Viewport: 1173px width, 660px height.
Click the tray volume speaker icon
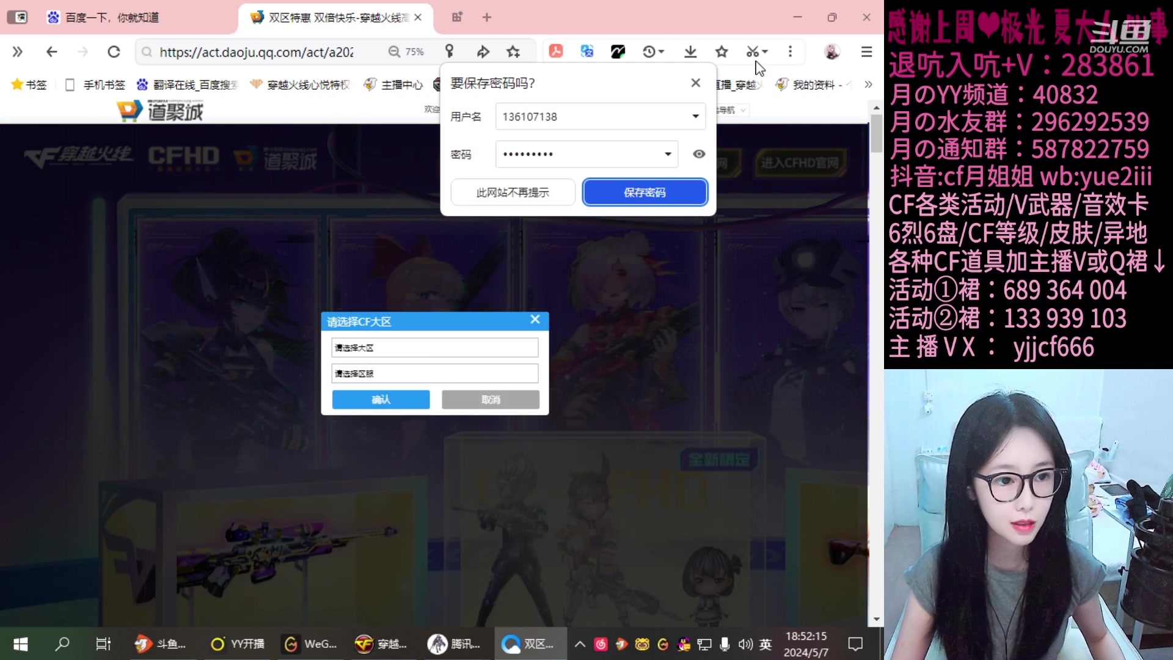coord(744,644)
